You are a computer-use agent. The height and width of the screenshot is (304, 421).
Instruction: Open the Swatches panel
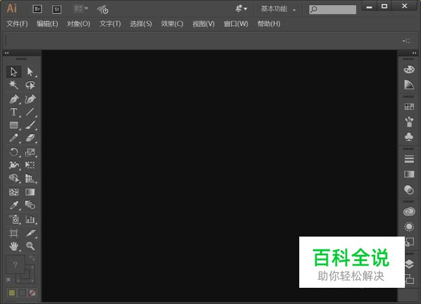click(x=409, y=107)
